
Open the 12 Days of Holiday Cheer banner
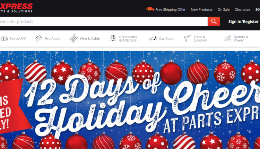130,100
